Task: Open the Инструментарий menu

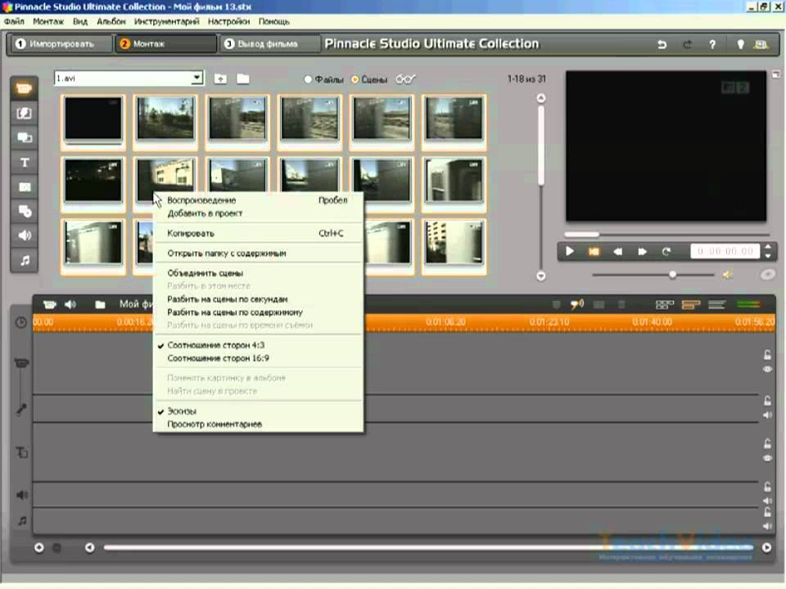Action: pyautogui.click(x=166, y=21)
